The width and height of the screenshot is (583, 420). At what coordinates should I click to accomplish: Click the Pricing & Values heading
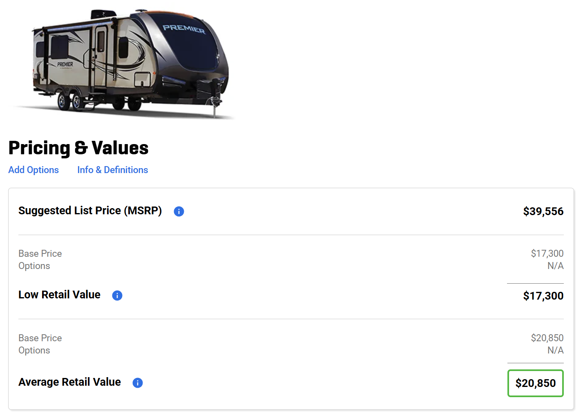click(x=78, y=148)
